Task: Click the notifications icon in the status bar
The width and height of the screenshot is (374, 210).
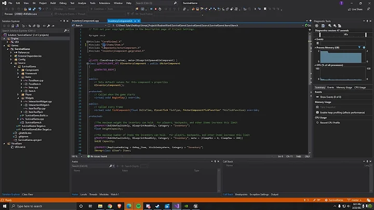Action: 369,200
